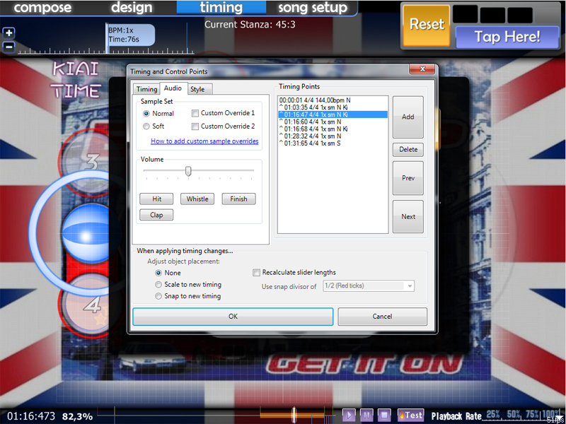Click the current time 01:16:473 display
This screenshot has height=424, width=566.
31,416
